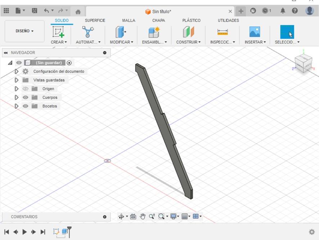The width and height of the screenshot is (319, 240).
Task: Open the Help question mark icon
Action: (295, 10)
